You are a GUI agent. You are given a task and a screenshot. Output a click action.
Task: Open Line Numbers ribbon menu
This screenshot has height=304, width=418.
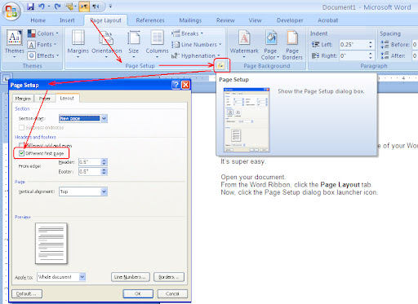tap(196, 45)
